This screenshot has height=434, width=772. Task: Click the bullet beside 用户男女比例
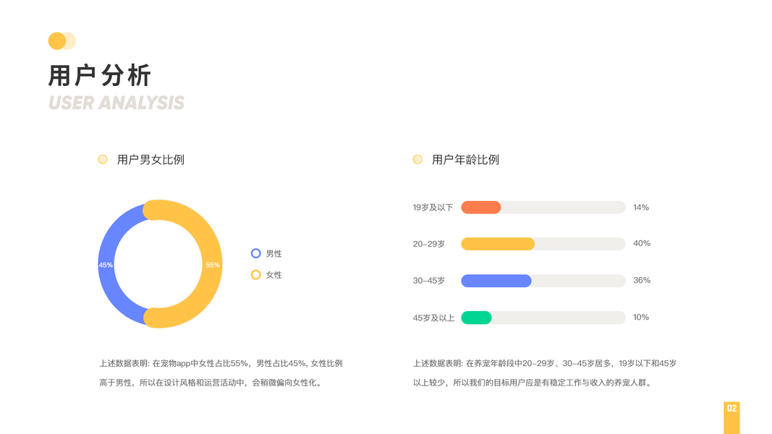point(103,159)
